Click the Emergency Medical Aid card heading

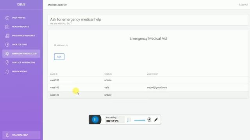click(148, 38)
